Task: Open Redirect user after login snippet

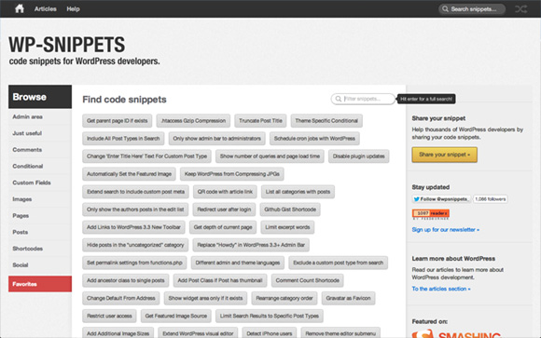Action: pyautogui.click(x=224, y=210)
